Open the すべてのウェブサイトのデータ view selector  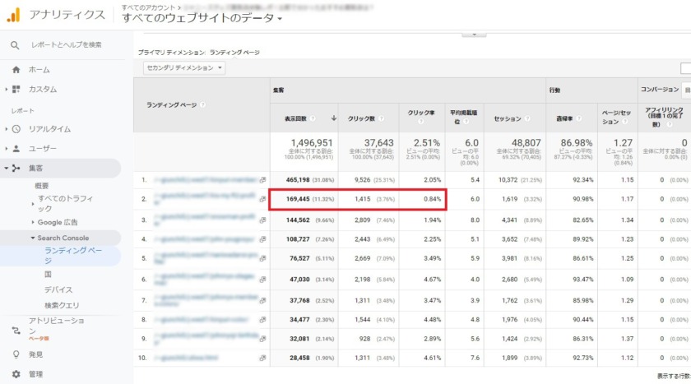click(202, 18)
